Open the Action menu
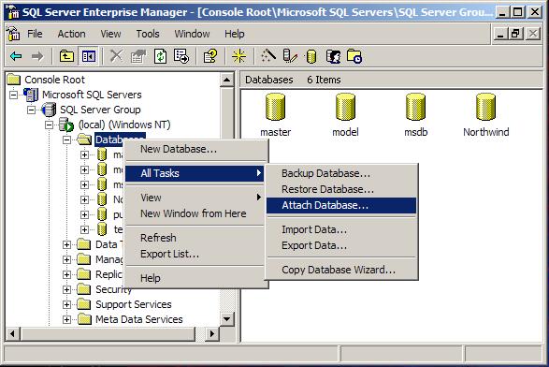The height and width of the screenshot is (367, 549). click(x=71, y=34)
